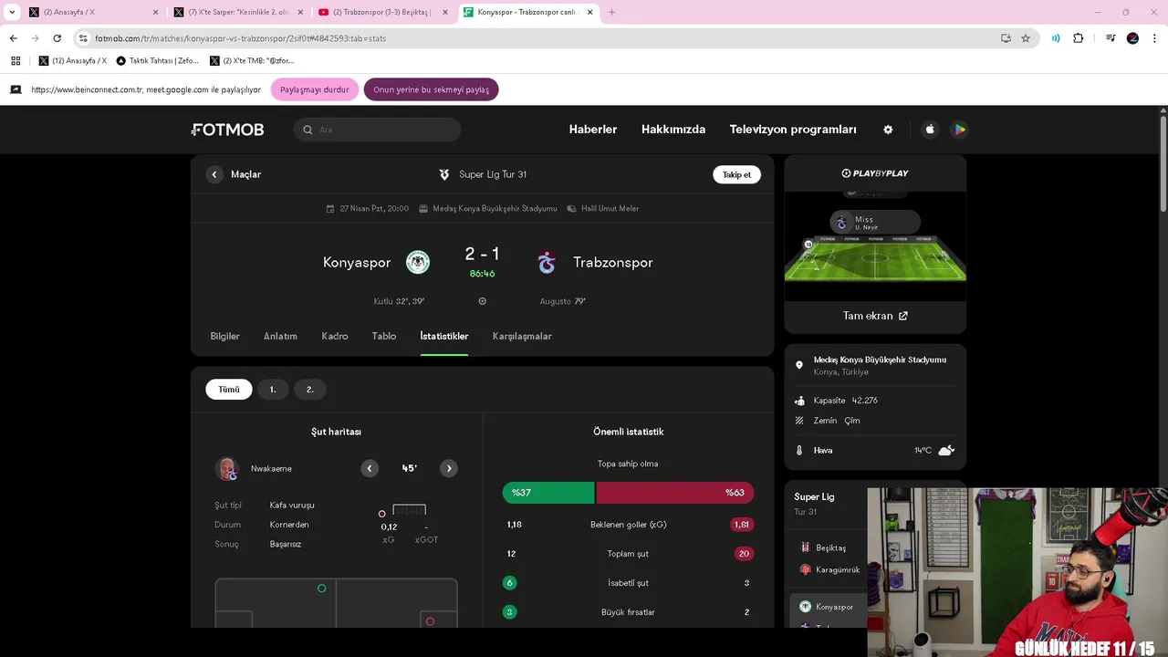This screenshot has width=1168, height=657.
Task: Click the Konyaspor team name
Action: point(357,262)
